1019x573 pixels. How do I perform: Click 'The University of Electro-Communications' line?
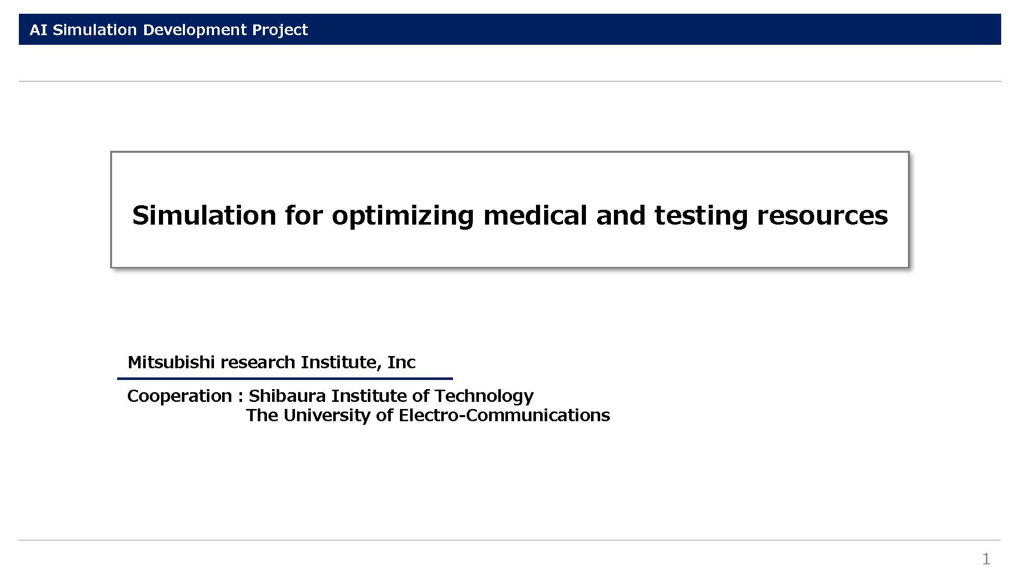coord(428,416)
